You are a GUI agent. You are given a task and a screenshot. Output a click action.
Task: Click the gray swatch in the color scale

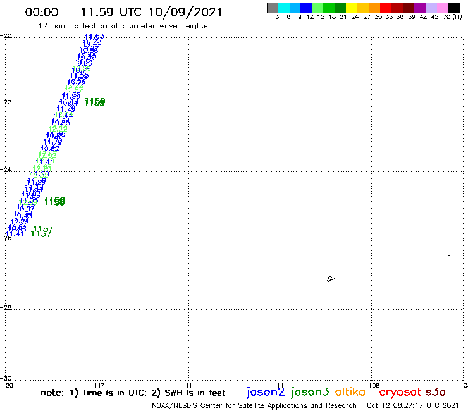point(273,8)
